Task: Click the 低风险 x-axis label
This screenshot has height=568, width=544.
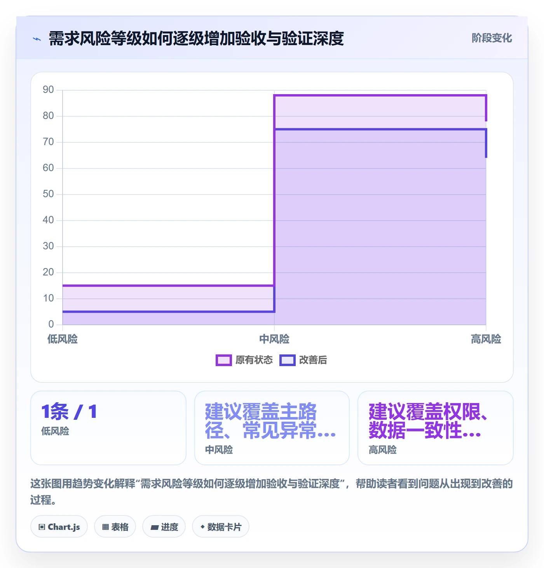Action: point(63,339)
